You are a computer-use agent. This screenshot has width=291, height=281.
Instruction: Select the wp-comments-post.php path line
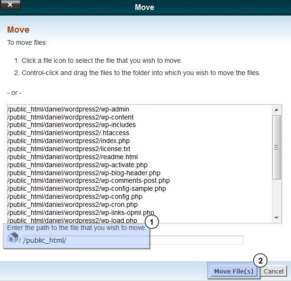(x=89, y=180)
